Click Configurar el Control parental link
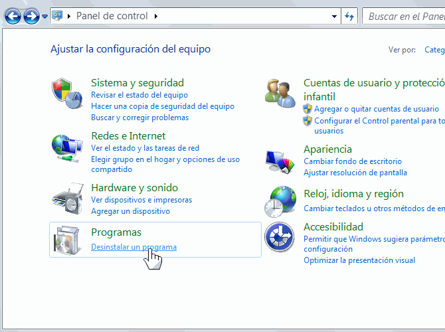 click(379, 125)
